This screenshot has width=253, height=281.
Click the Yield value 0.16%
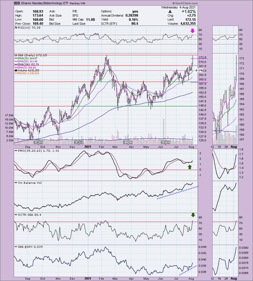click(134, 20)
